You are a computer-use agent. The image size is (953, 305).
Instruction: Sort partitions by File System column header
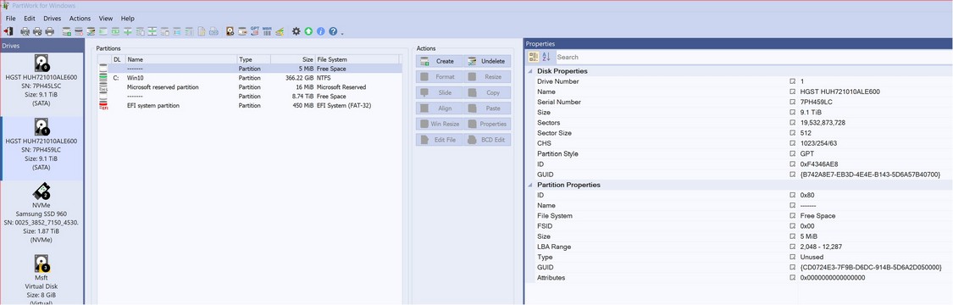(357, 59)
